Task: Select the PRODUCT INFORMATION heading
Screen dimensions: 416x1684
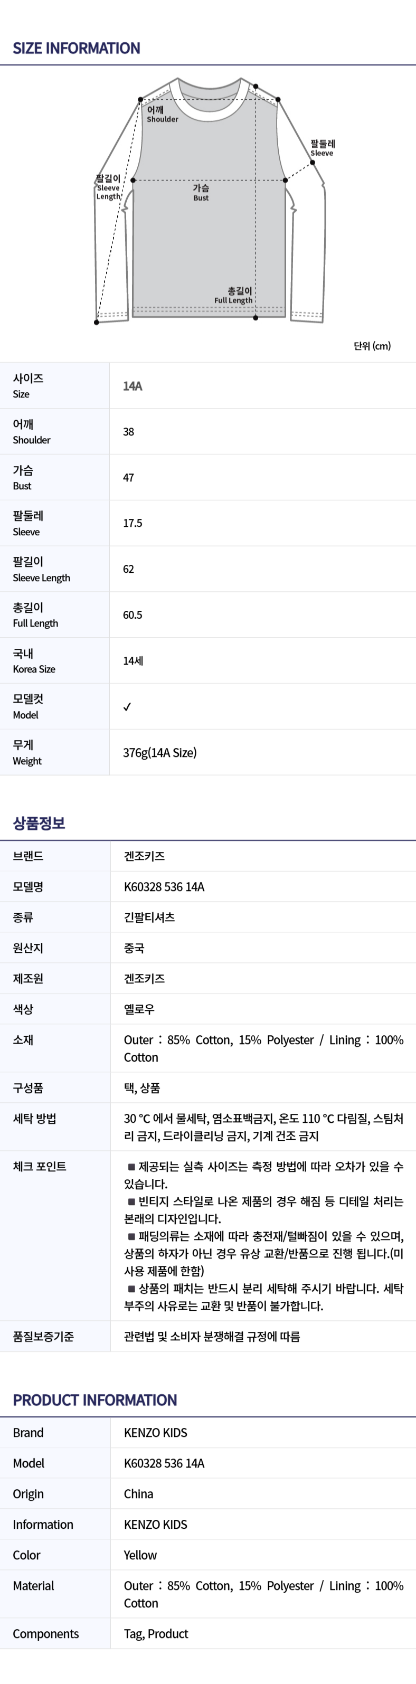Action: [95, 1399]
